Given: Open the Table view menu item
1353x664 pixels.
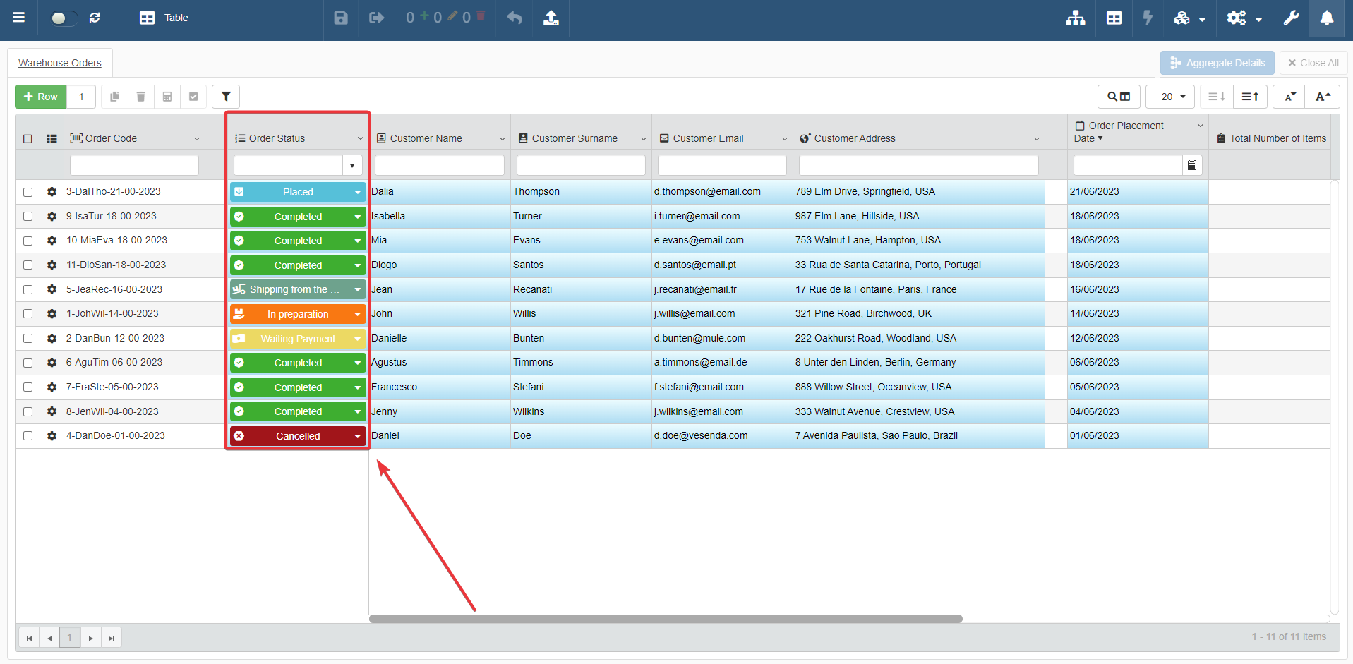Looking at the screenshot, I should [x=164, y=18].
